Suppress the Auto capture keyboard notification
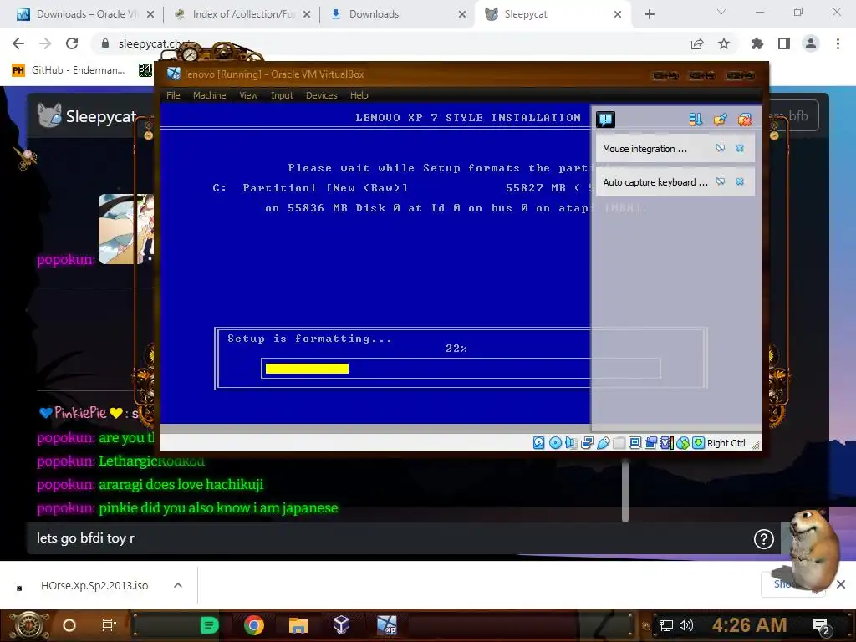 (721, 181)
